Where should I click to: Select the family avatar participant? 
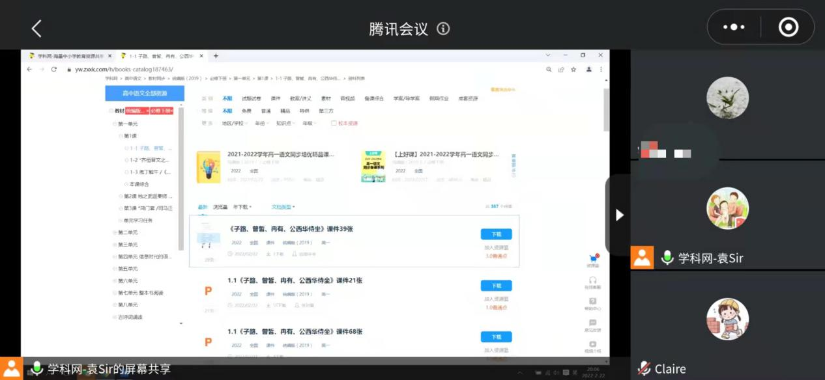click(x=728, y=208)
